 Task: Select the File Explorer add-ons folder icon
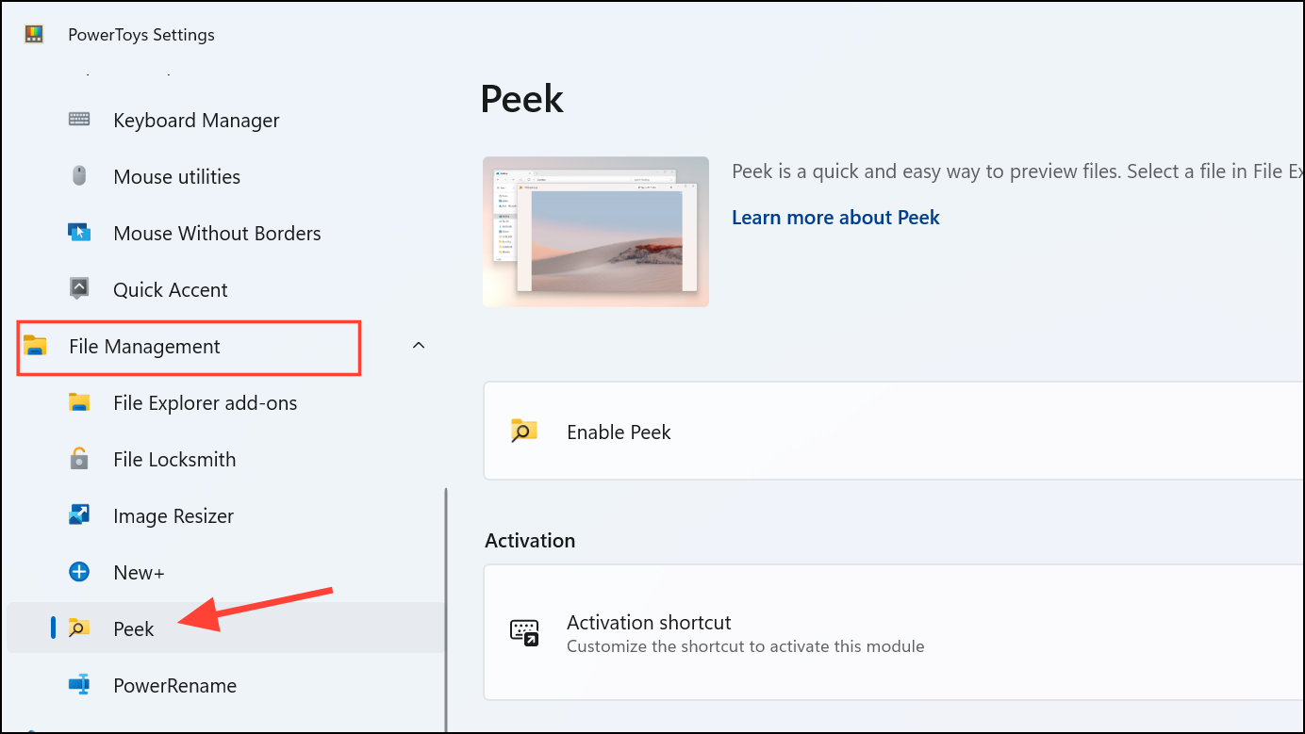[79, 402]
